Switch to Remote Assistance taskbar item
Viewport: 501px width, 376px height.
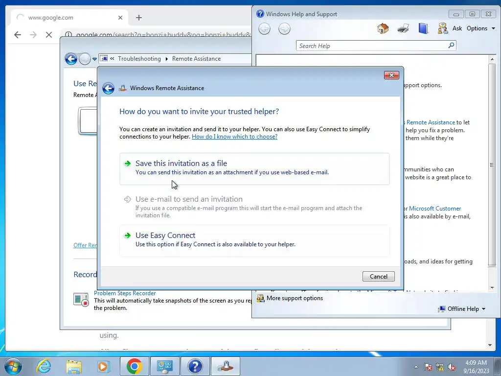coord(225,366)
